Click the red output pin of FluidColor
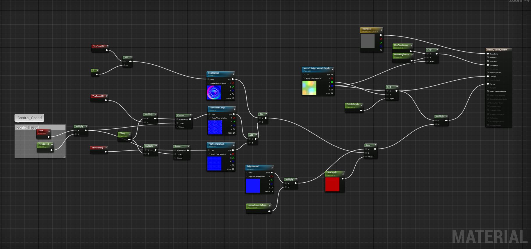This screenshot has height=249, width=531. point(381,39)
